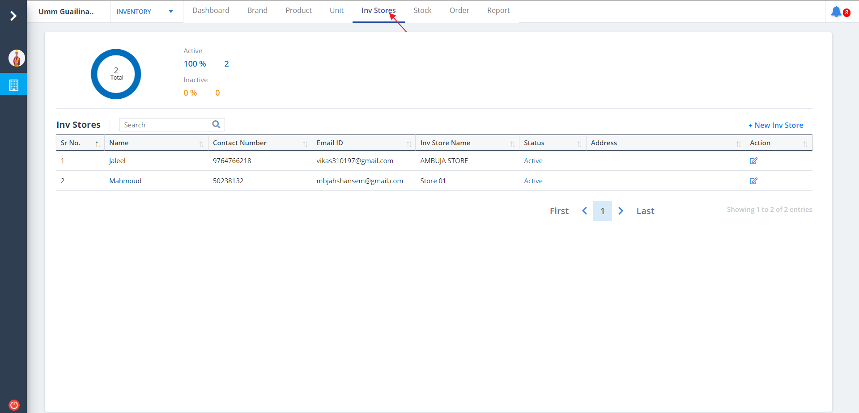The height and width of the screenshot is (413, 859).
Task: Click the + New Inv Store link
Action: pyautogui.click(x=775, y=126)
